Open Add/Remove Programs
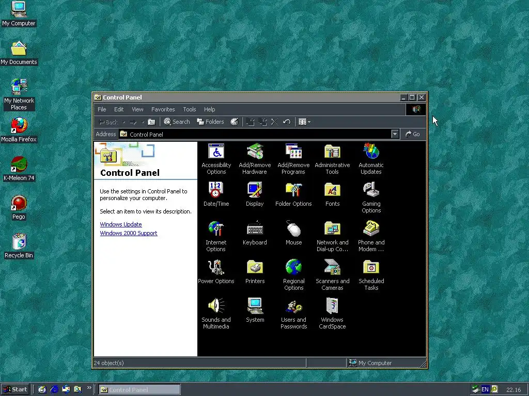Screen dimensions: 529x396 [293, 159]
